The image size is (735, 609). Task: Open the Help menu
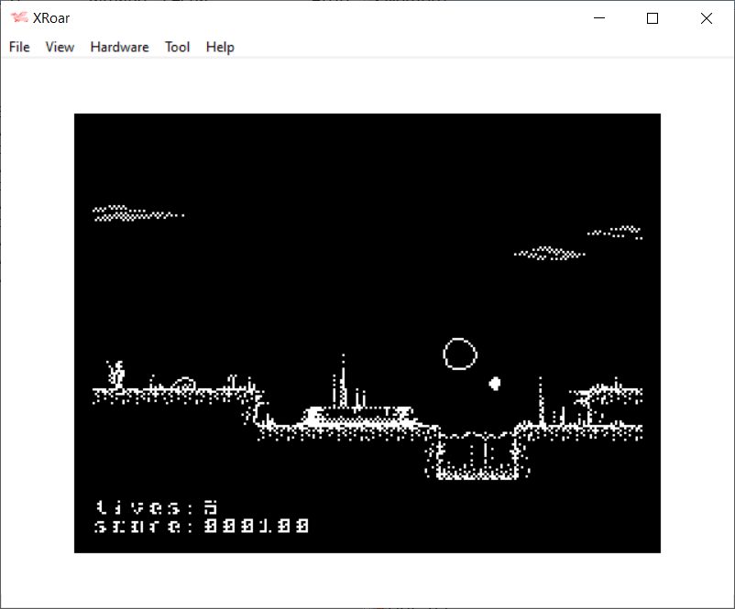click(x=220, y=47)
